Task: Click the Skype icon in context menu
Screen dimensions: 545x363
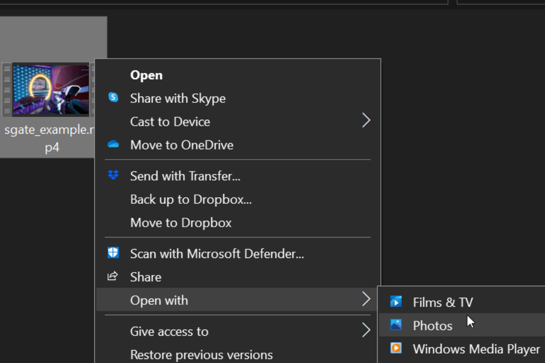Action: pyautogui.click(x=113, y=97)
